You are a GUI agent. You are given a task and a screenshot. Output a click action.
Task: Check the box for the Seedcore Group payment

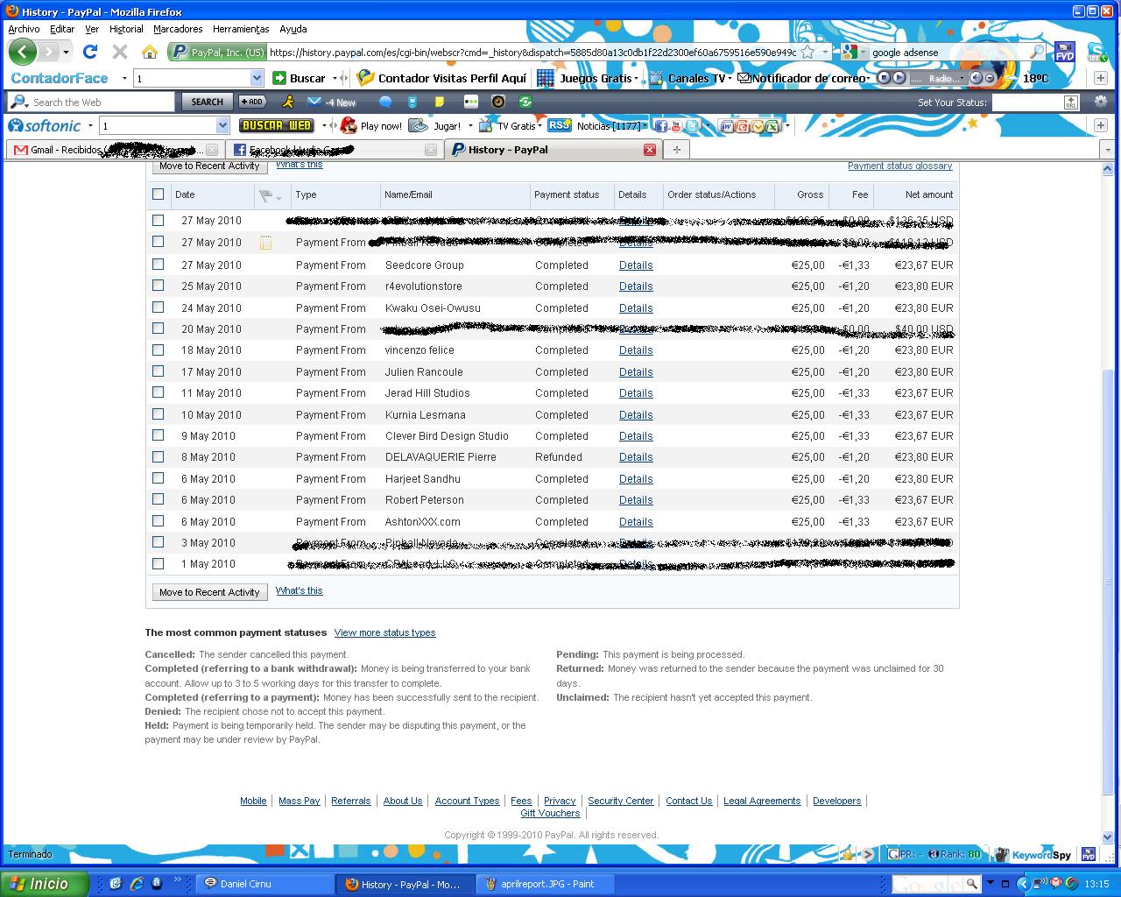(158, 264)
